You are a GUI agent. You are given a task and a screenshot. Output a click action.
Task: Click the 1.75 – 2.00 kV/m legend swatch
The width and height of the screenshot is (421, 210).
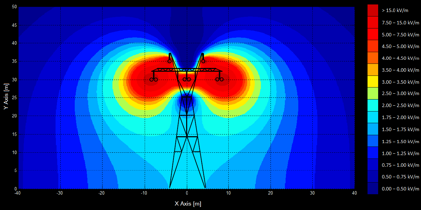click(373, 117)
